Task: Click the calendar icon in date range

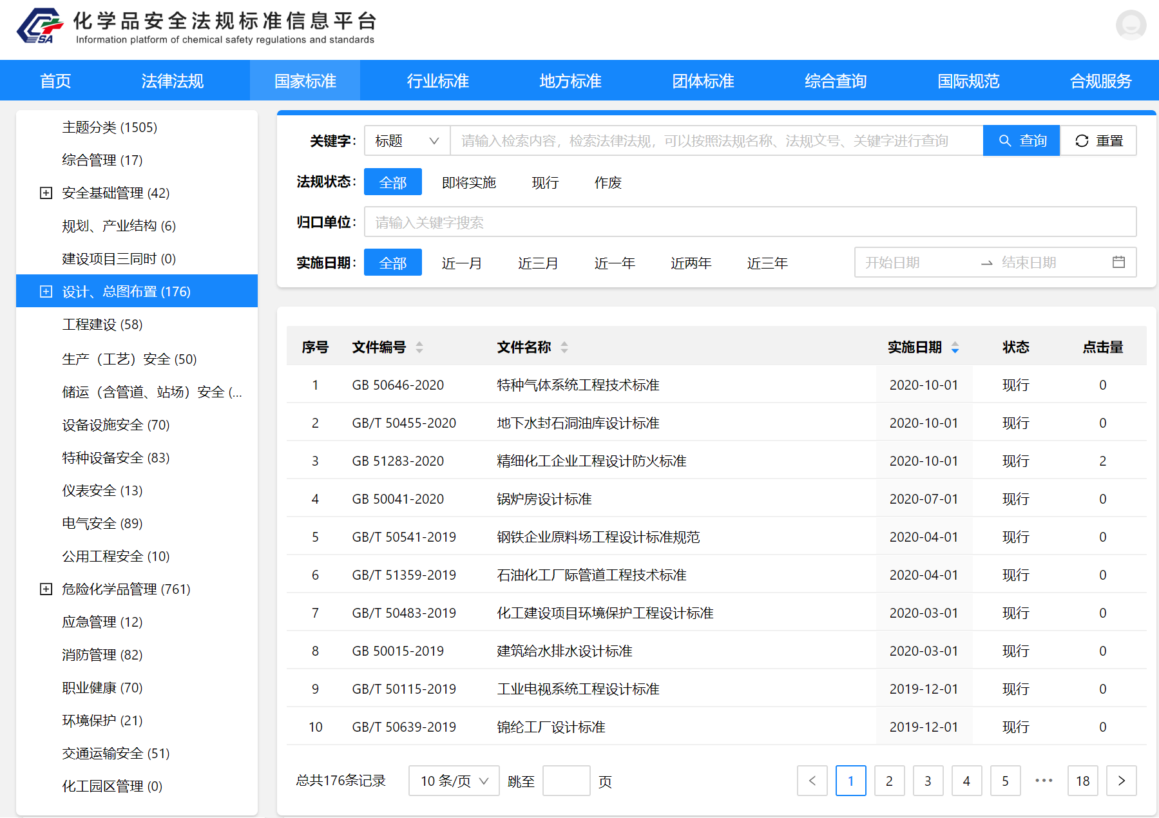Action: [x=1118, y=262]
